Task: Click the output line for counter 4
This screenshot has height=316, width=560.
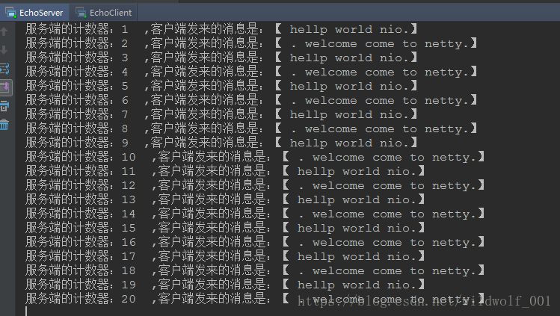Action: pyautogui.click(x=251, y=72)
